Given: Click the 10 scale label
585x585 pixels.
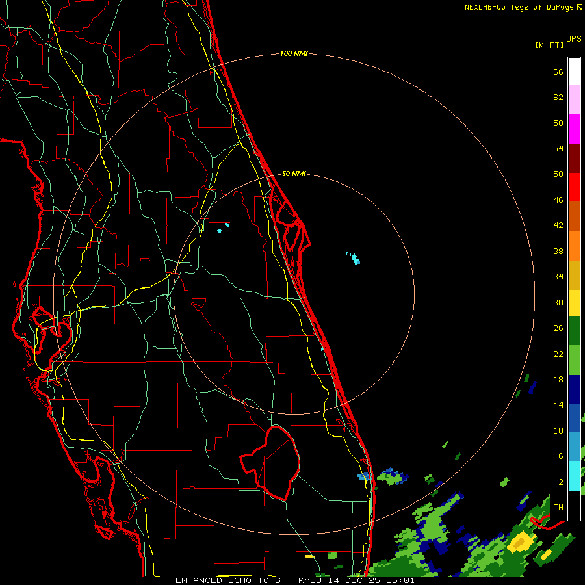Looking at the screenshot, I should tap(558, 430).
